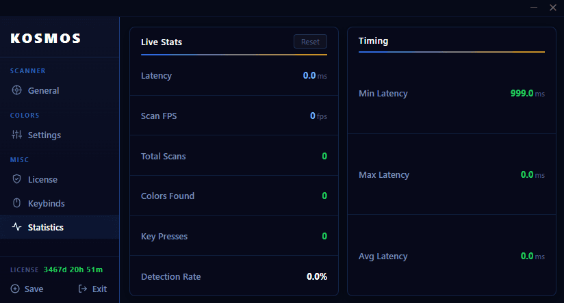Click the KOSMOS logo

point(46,38)
